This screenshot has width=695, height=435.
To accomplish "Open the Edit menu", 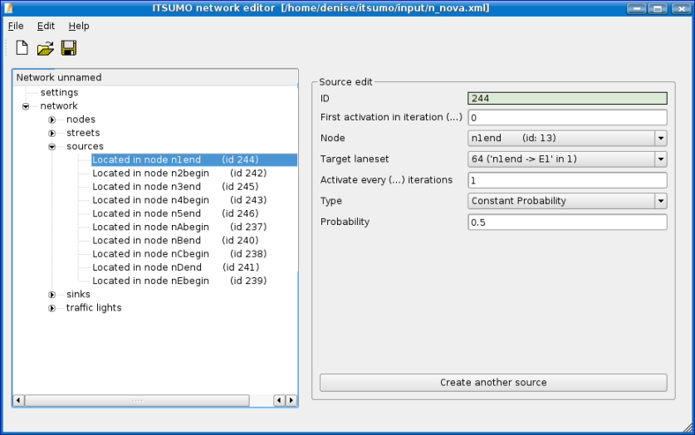I will pos(46,26).
